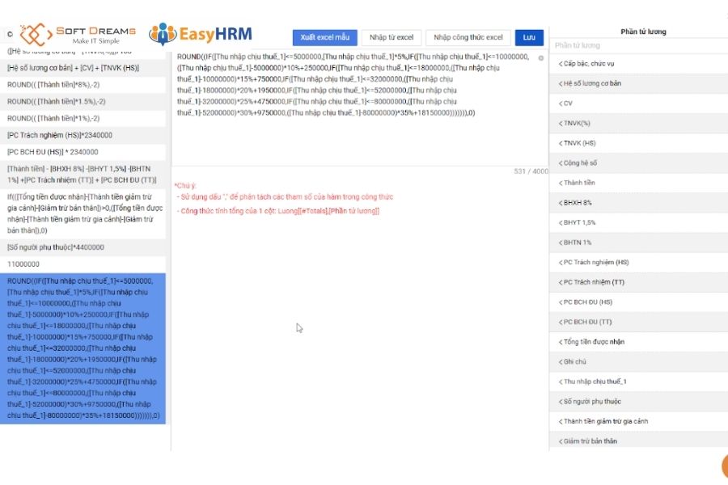Insert the Thu nhập chịu thuế_1 element

point(639,382)
